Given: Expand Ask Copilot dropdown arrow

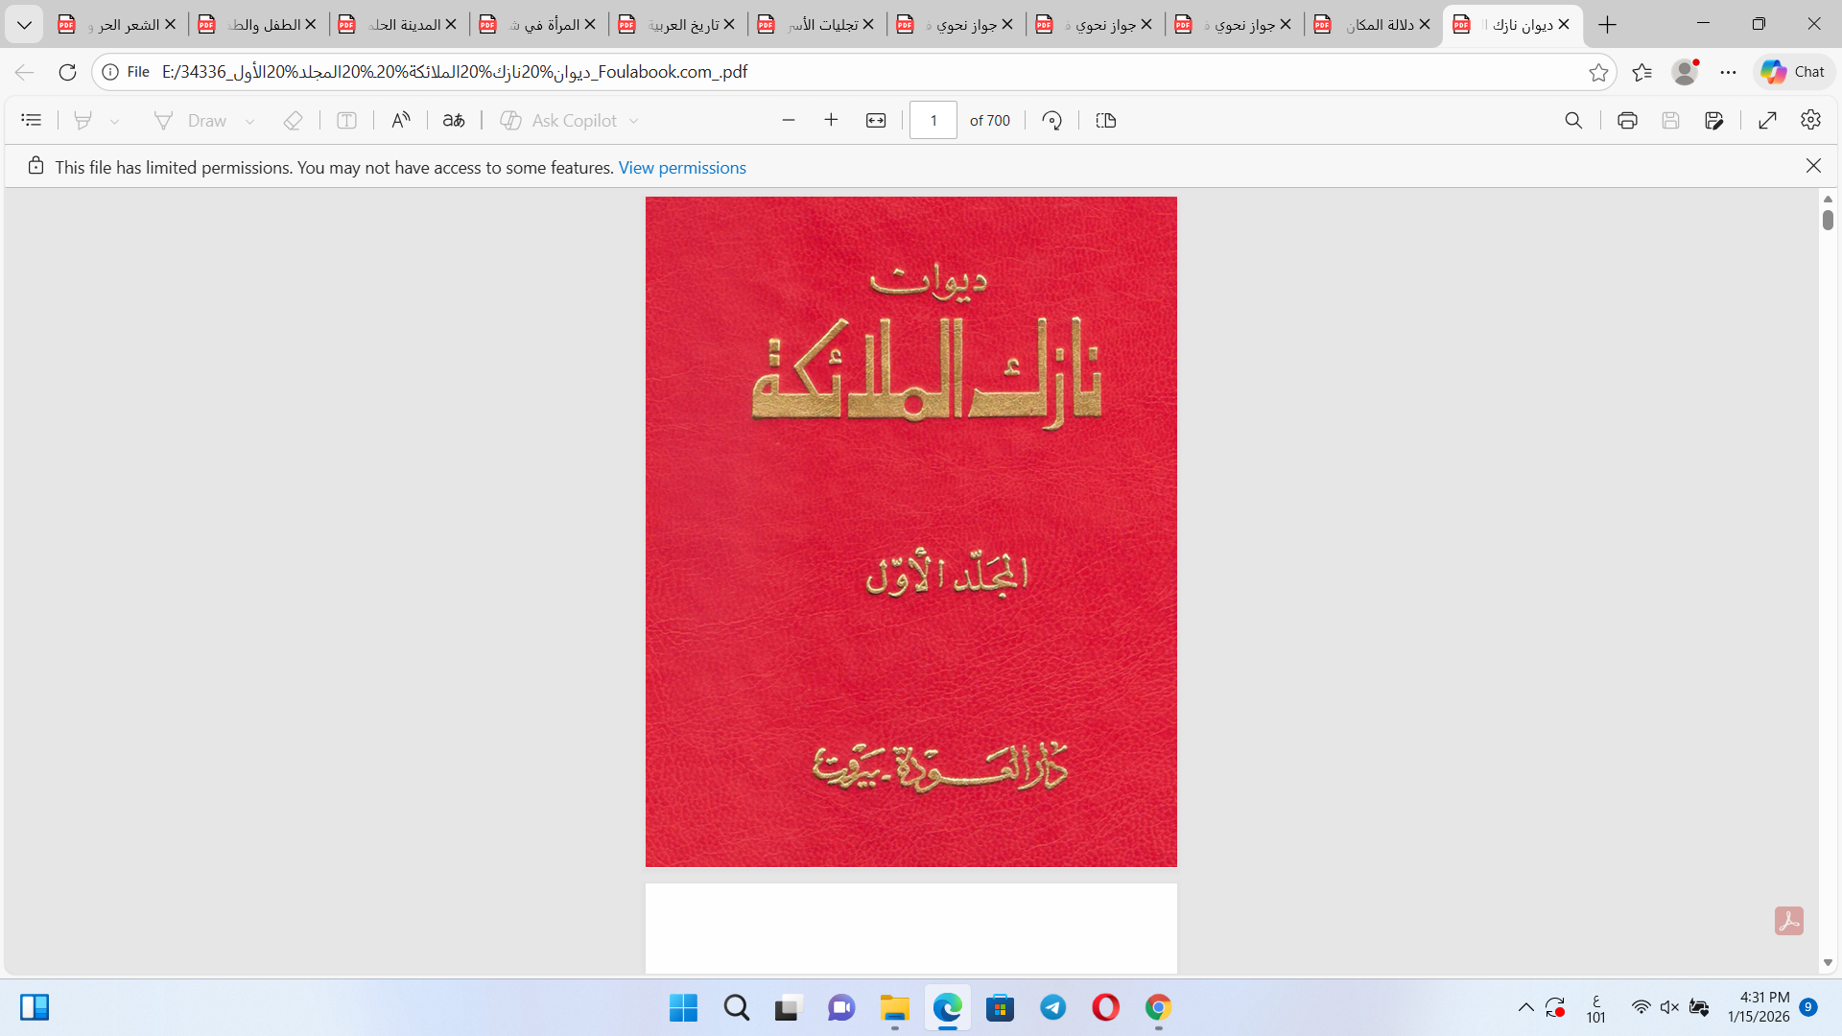Looking at the screenshot, I should (634, 121).
